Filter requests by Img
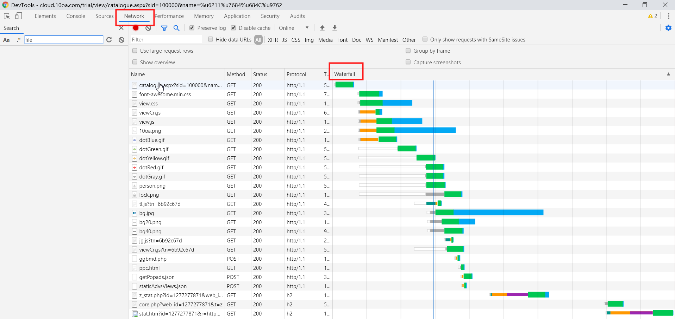Image resolution: width=675 pixels, height=319 pixels. click(x=309, y=40)
